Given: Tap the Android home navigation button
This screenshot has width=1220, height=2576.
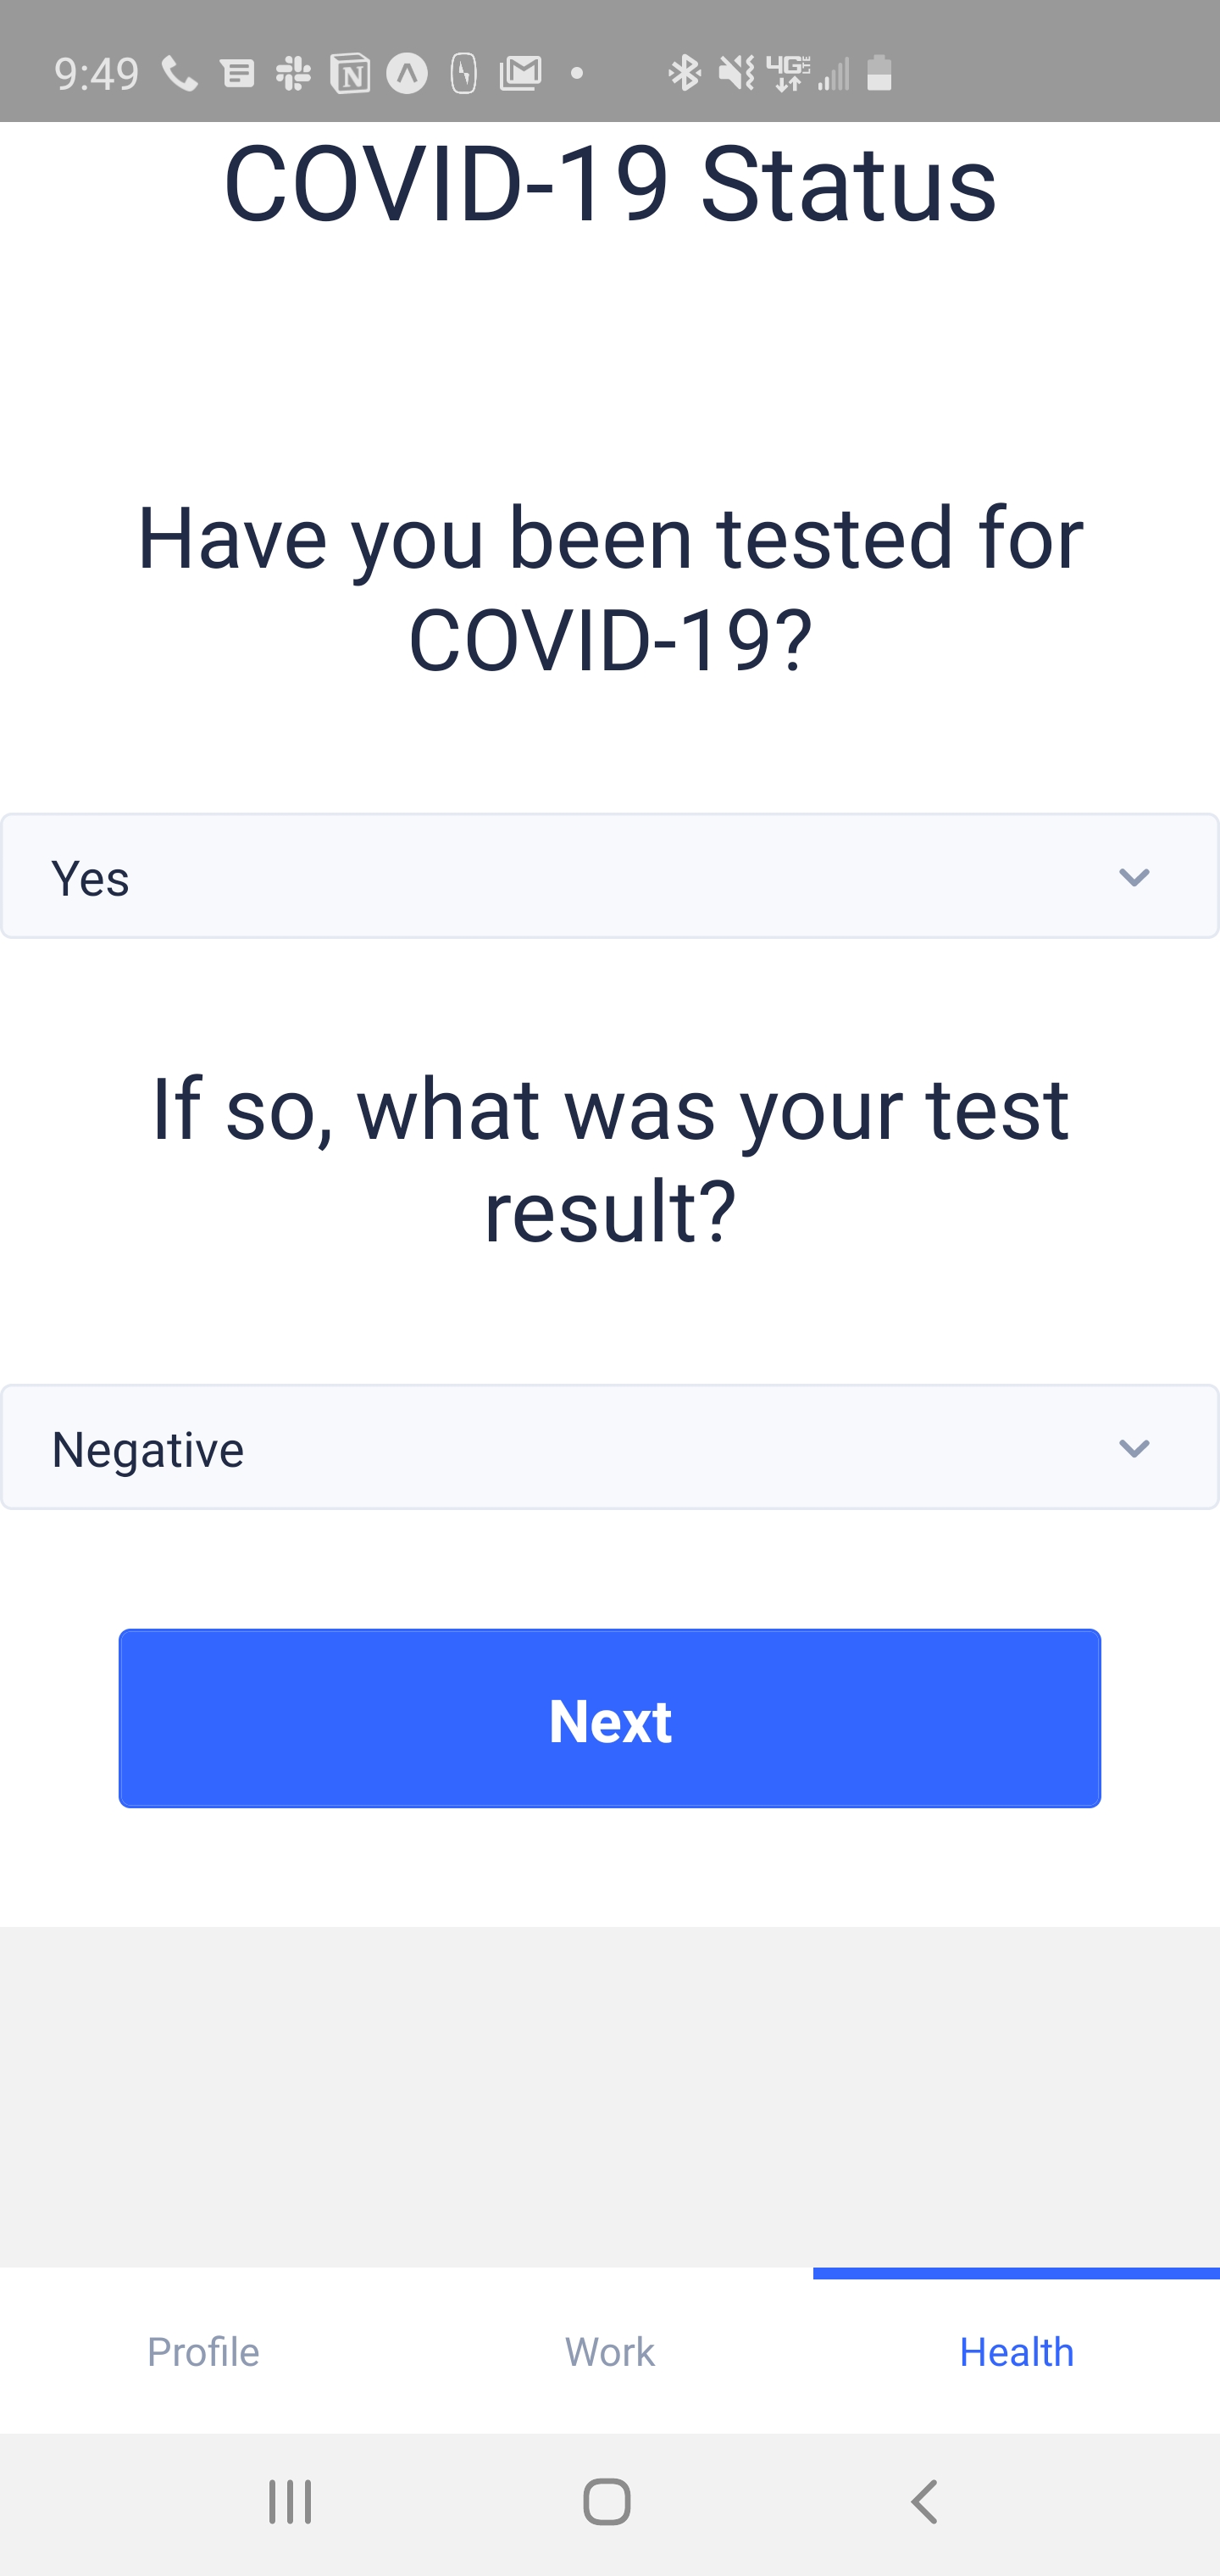Looking at the screenshot, I should coord(607,2502).
